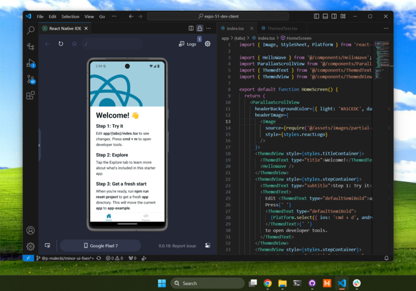Open React Native IDE settings gear
The height and width of the screenshot is (291, 416).
point(208,44)
